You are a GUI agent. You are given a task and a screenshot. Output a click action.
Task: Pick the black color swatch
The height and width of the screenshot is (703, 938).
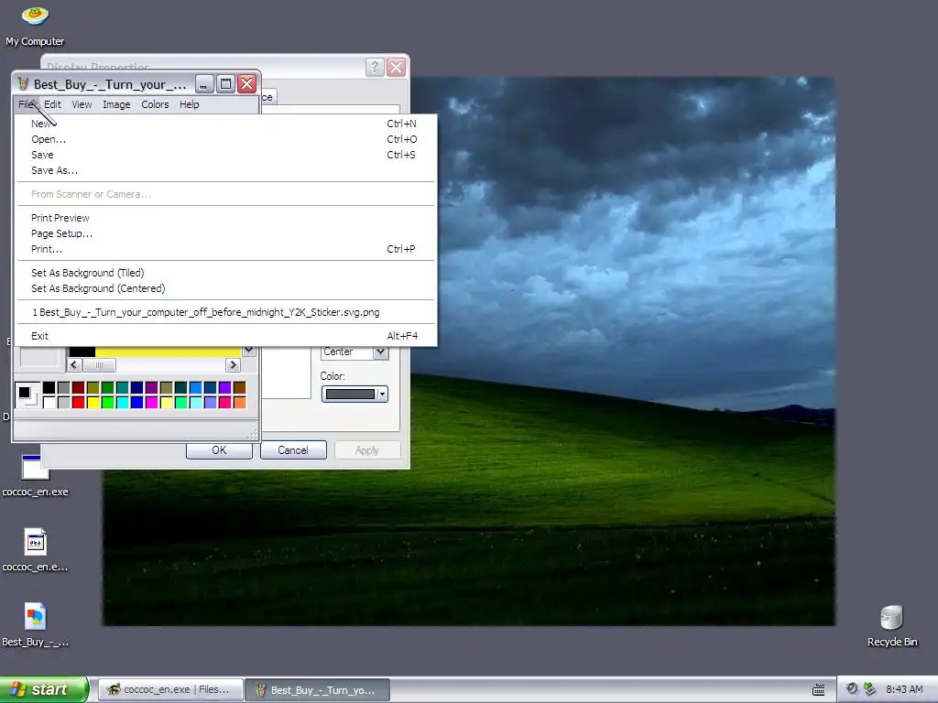click(x=49, y=387)
